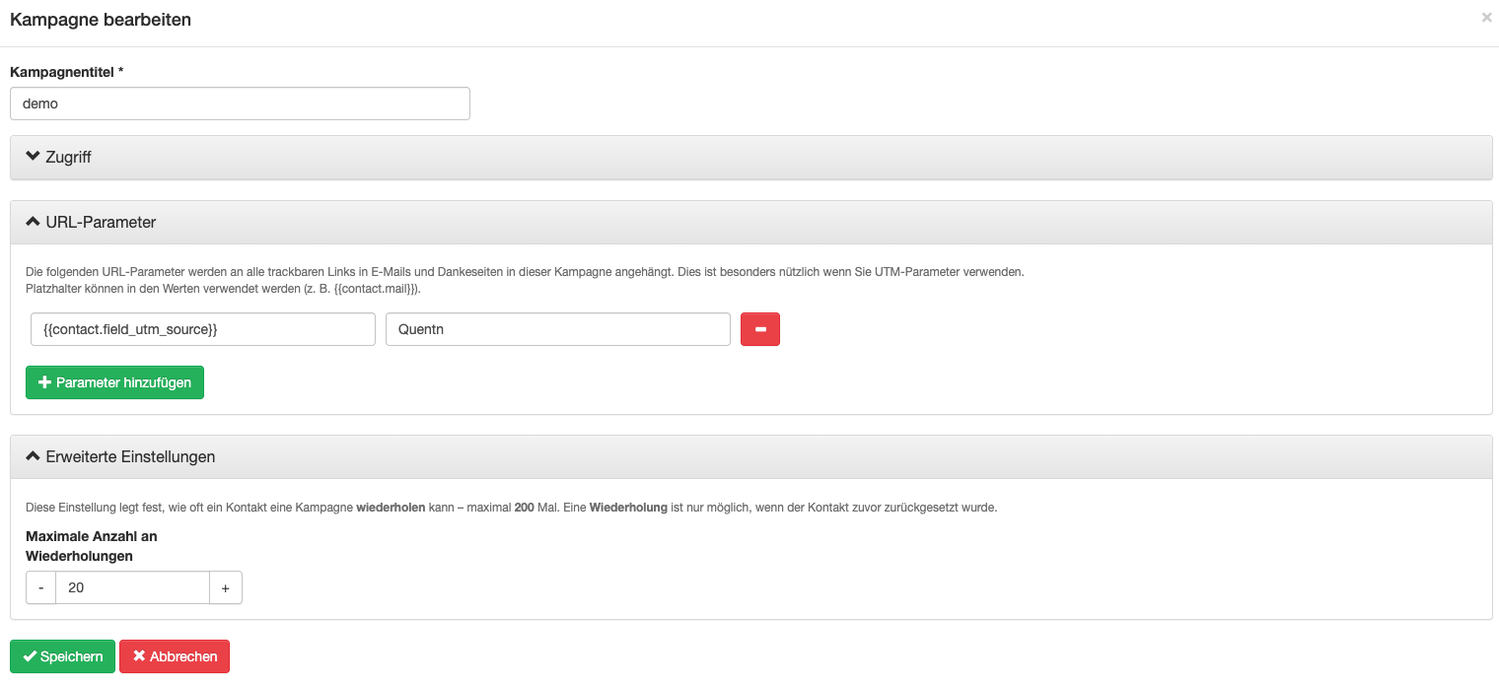Save the campaign with Speichern label
The height and width of the screenshot is (684, 1499).
point(71,656)
